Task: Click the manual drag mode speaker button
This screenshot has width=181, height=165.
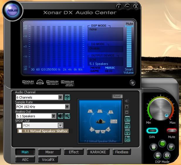Action: click(127, 139)
